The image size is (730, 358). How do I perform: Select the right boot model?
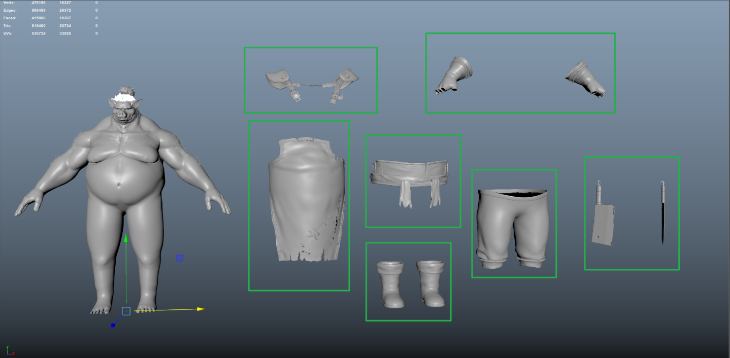pyautogui.click(x=430, y=284)
